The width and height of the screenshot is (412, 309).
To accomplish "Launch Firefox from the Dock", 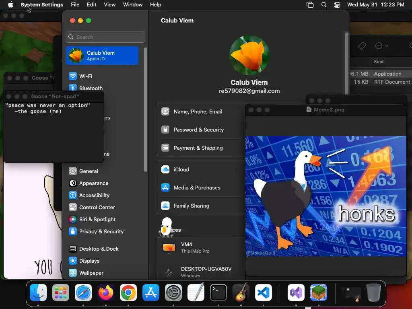I will tap(106, 293).
